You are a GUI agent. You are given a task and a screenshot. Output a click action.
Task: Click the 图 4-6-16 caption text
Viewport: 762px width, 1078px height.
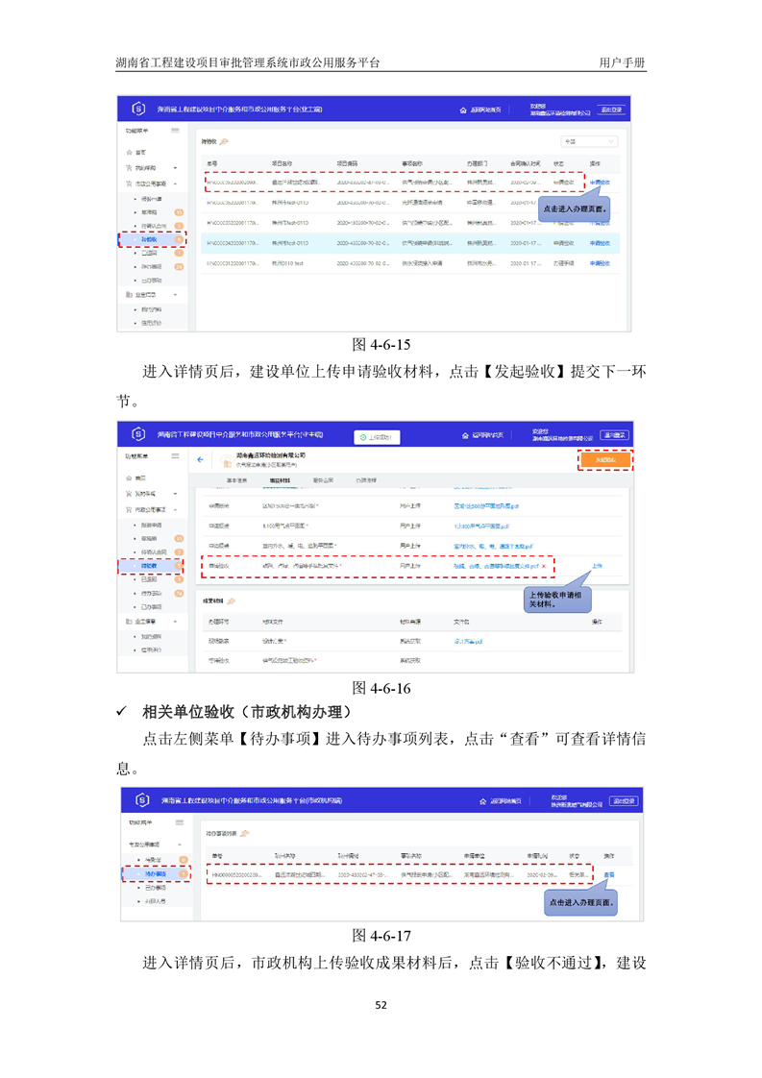pyautogui.click(x=381, y=688)
